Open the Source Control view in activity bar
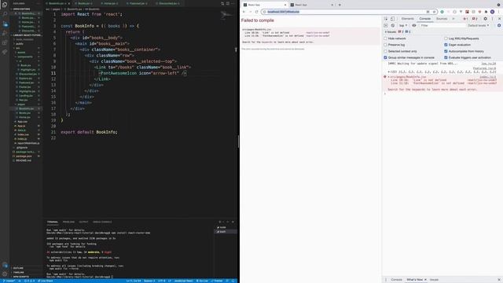This screenshot has width=503, height=283. pyautogui.click(x=5, y=24)
